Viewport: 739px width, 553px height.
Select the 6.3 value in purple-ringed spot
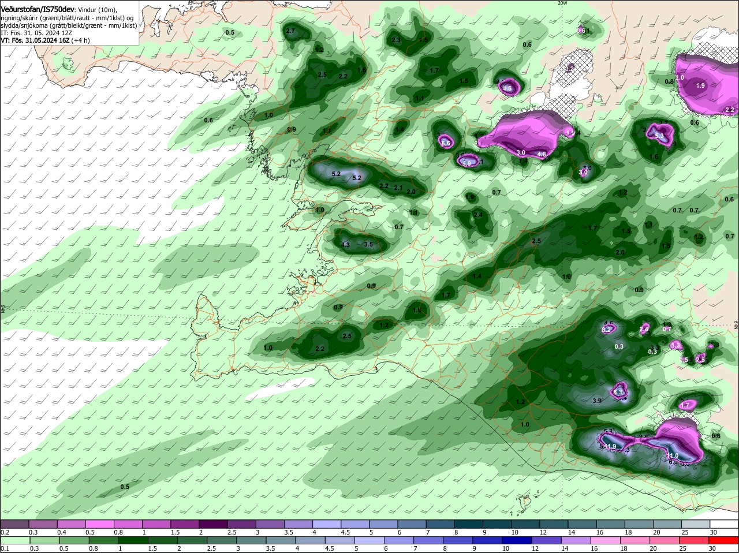[x=618, y=392]
